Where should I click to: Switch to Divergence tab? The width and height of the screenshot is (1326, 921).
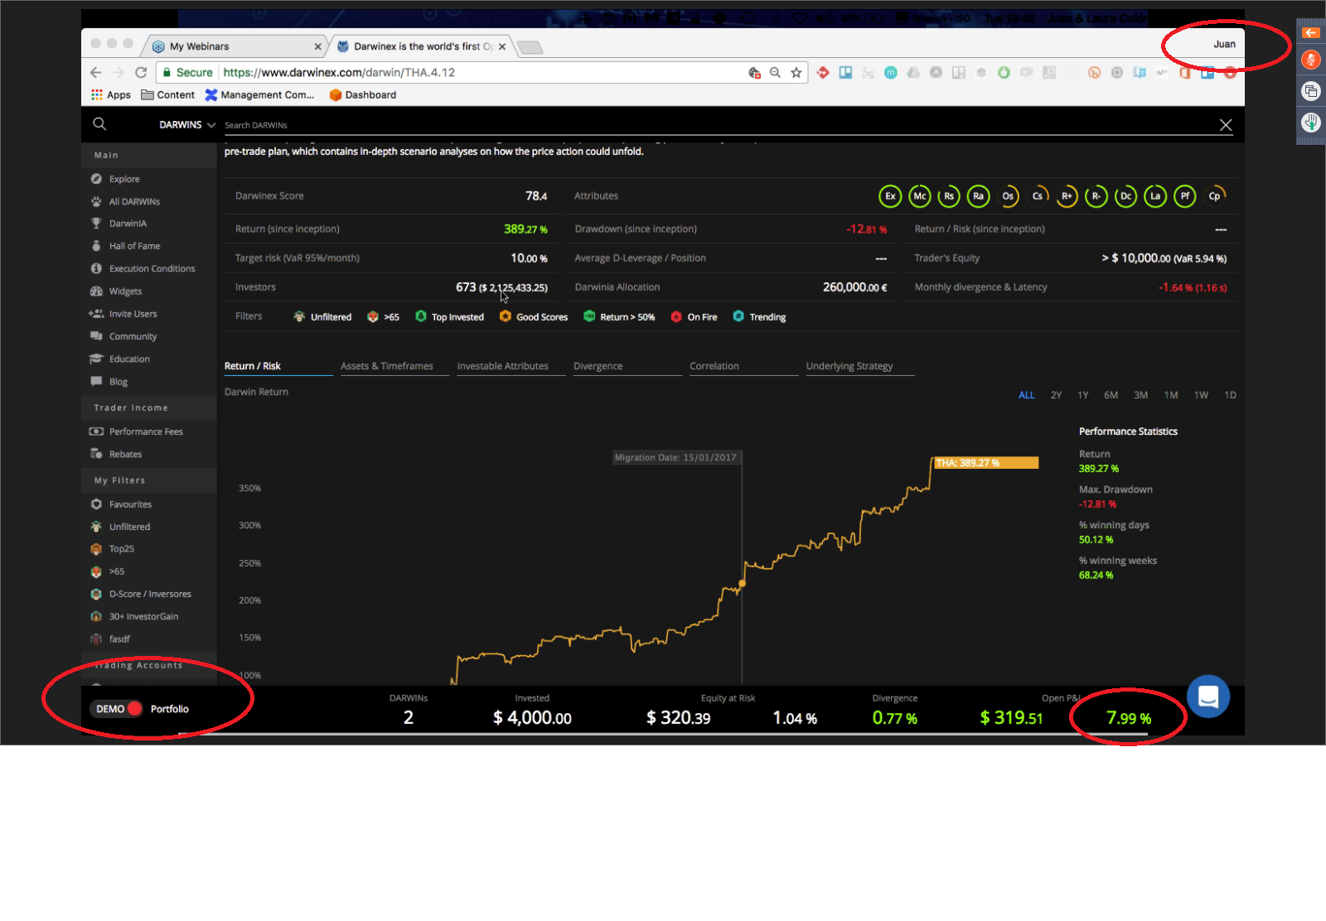(x=627, y=366)
